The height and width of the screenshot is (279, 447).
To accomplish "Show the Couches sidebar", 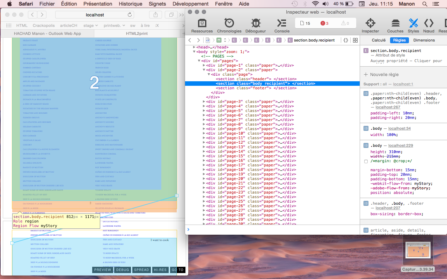I will [395, 26].
